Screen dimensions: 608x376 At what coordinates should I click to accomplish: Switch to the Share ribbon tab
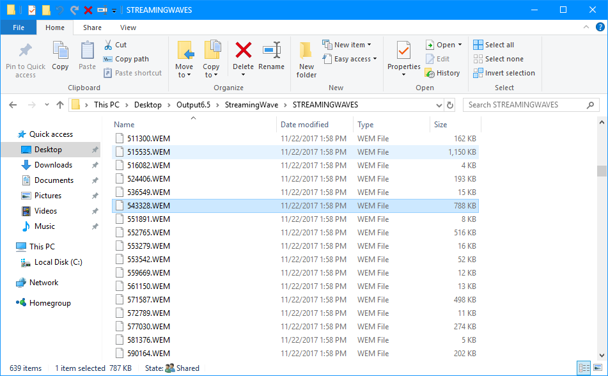(92, 27)
